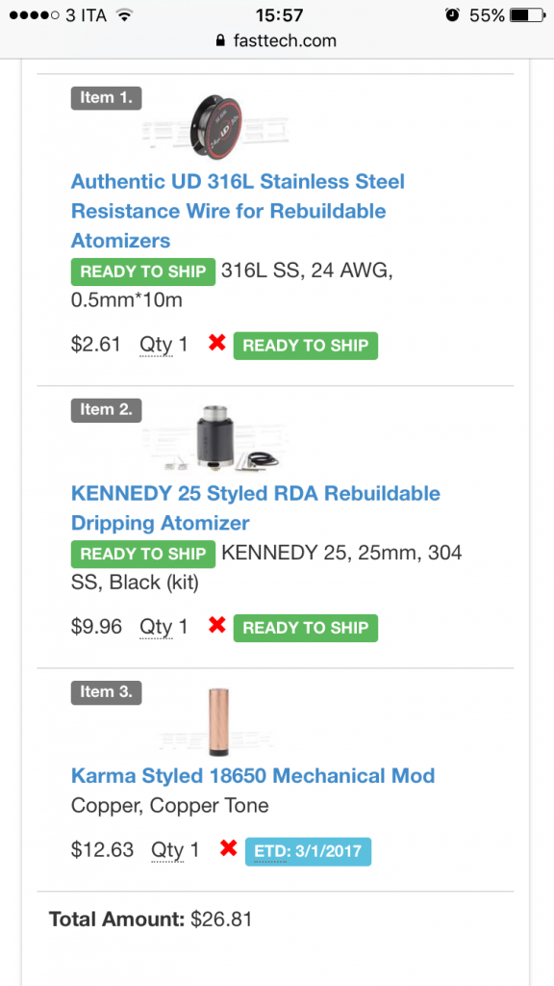Screen dimensions: 554x986
Task: Tap the battery icon in status bar
Action: pos(525,15)
